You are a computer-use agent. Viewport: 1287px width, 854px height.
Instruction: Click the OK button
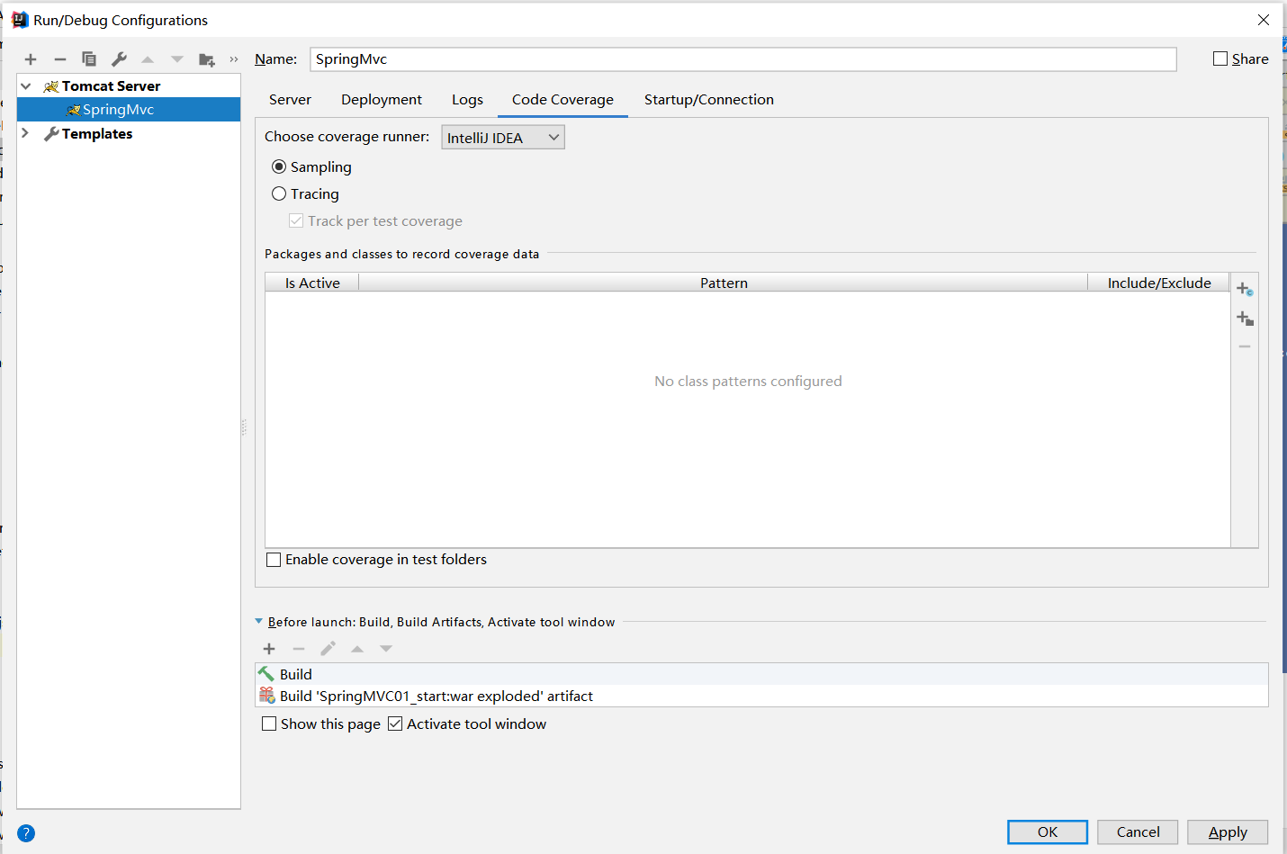tap(1048, 832)
